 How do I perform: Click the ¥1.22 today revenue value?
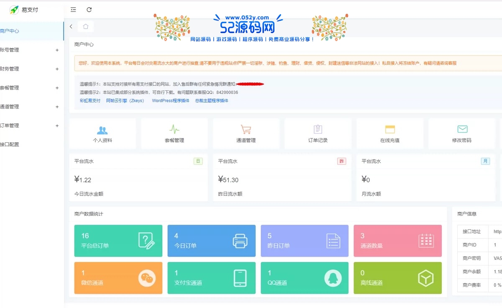(x=83, y=180)
